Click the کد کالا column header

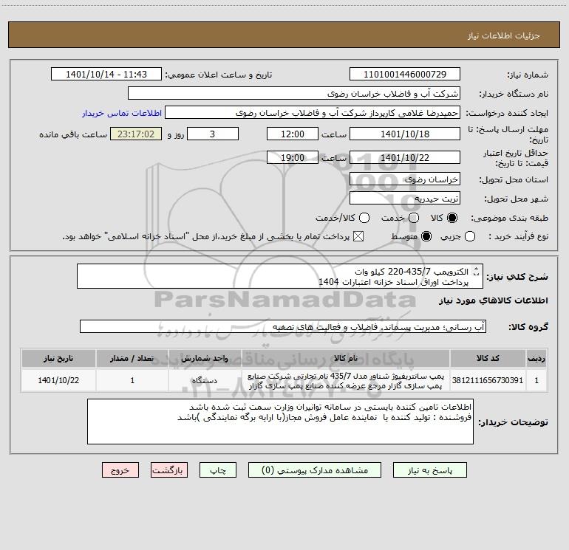(x=488, y=358)
